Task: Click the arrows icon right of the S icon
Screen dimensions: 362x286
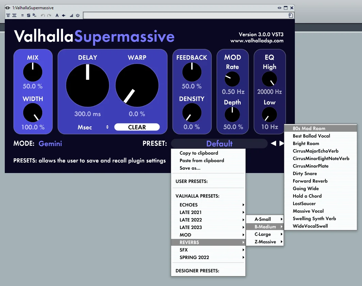Action: point(34,15)
